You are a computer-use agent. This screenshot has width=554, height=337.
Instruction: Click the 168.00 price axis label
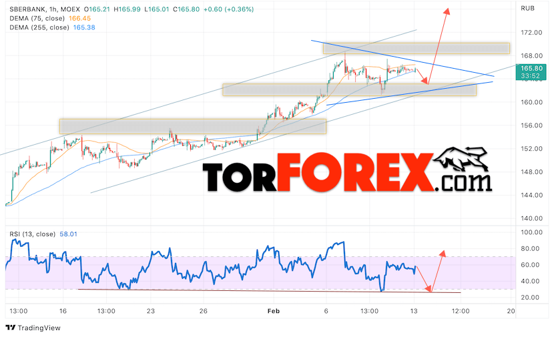531,56
